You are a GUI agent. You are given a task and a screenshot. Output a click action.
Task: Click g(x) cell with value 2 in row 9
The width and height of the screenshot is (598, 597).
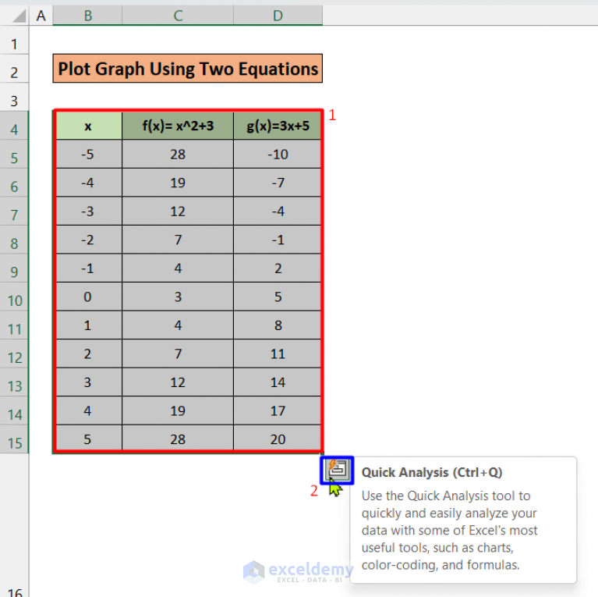(x=278, y=268)
